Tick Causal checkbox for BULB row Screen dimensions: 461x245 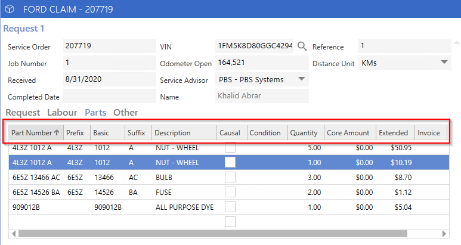[x=230, y=177]
